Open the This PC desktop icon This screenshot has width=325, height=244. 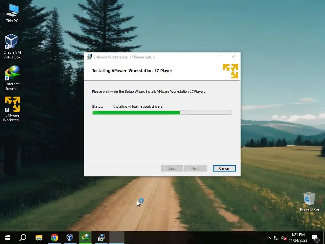(12, 13)
